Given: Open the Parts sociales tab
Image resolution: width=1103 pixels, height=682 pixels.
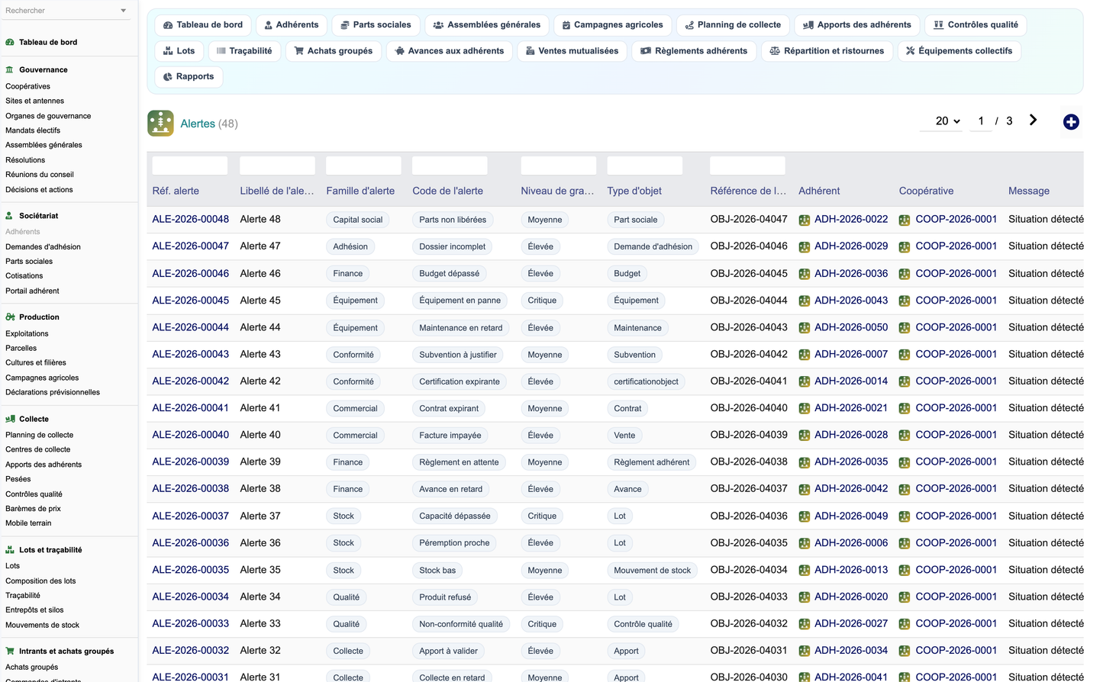Looking at the screenshot, I should click(376, 25).
